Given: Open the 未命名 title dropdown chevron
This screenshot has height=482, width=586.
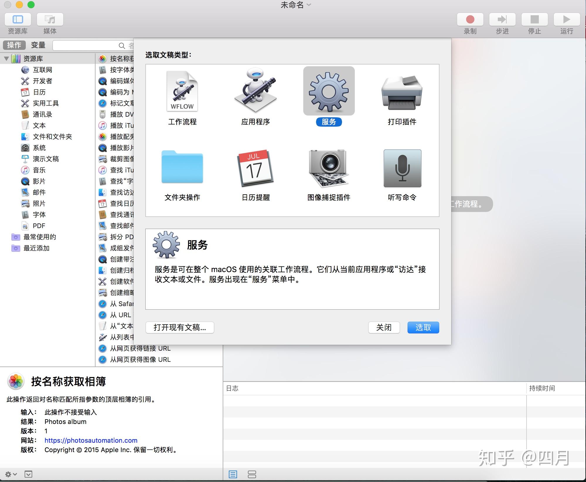Looking at the screenshot, I should [x=308, y=5].
